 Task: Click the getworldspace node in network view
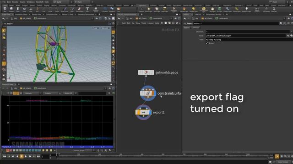point(146,72)
